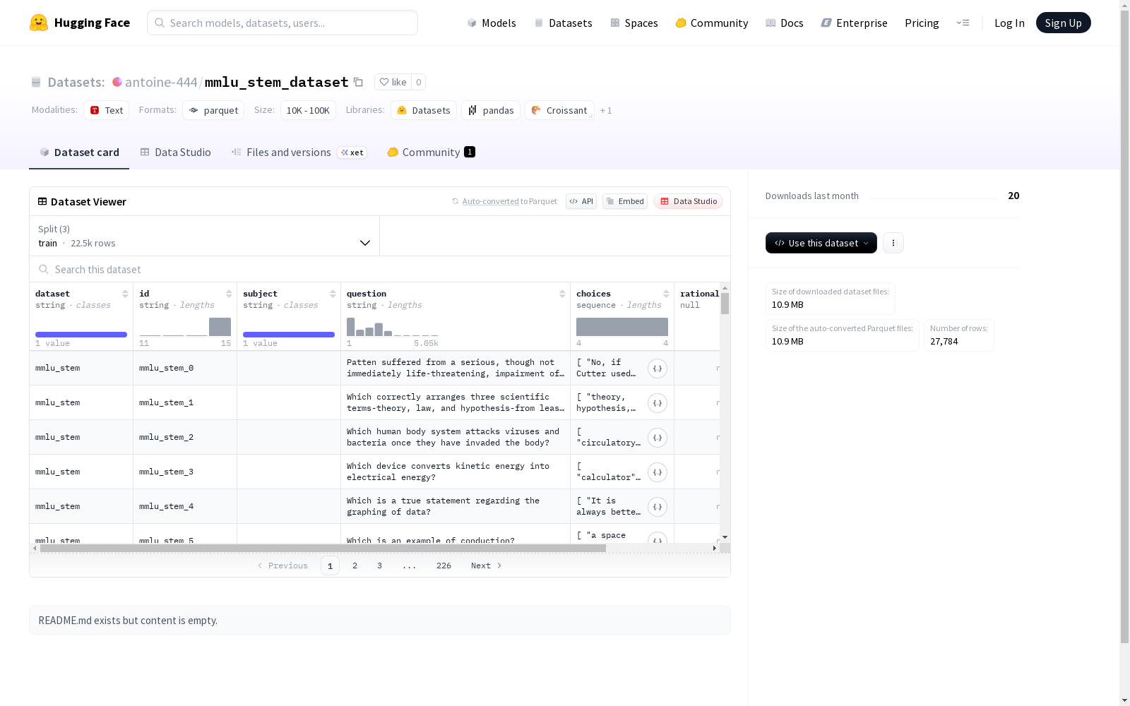1130x706 pixels.
Task: Click the mmlu_stem_3 id cell
Action: 185,472
